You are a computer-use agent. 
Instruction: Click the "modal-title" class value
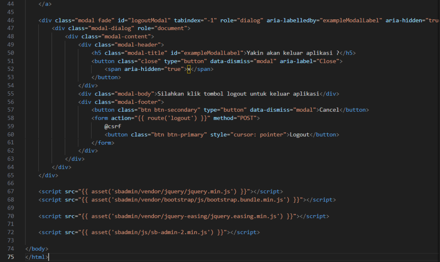[146, 53]
